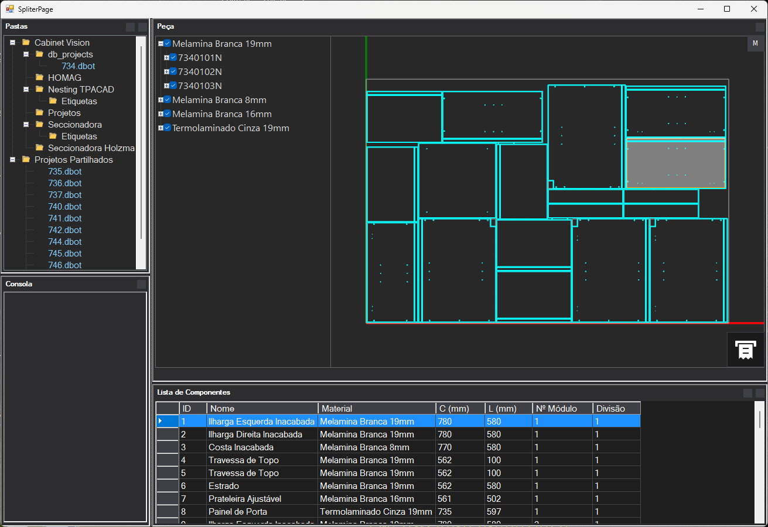The height and width of the screenshot is (527, 768).
Task: Toggle the 7340102N sheet checkbox
Action: [x=173, y=72]
